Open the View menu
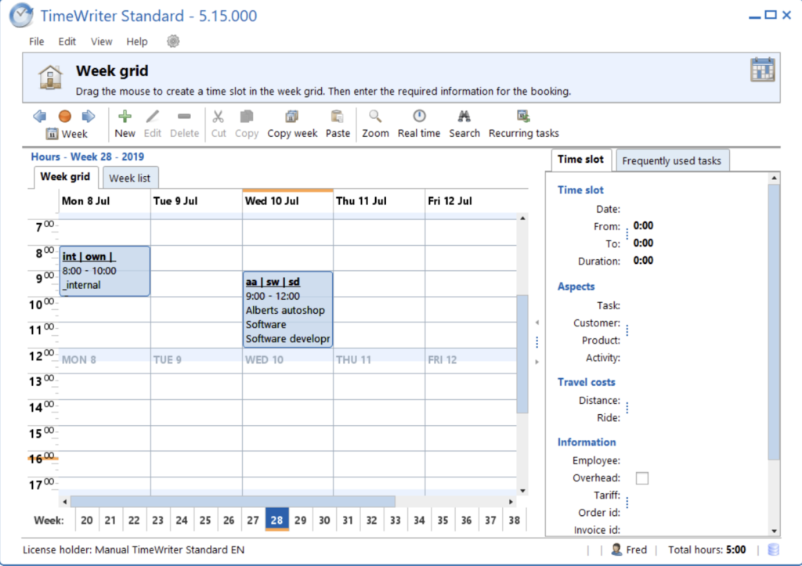 [101, 41]
